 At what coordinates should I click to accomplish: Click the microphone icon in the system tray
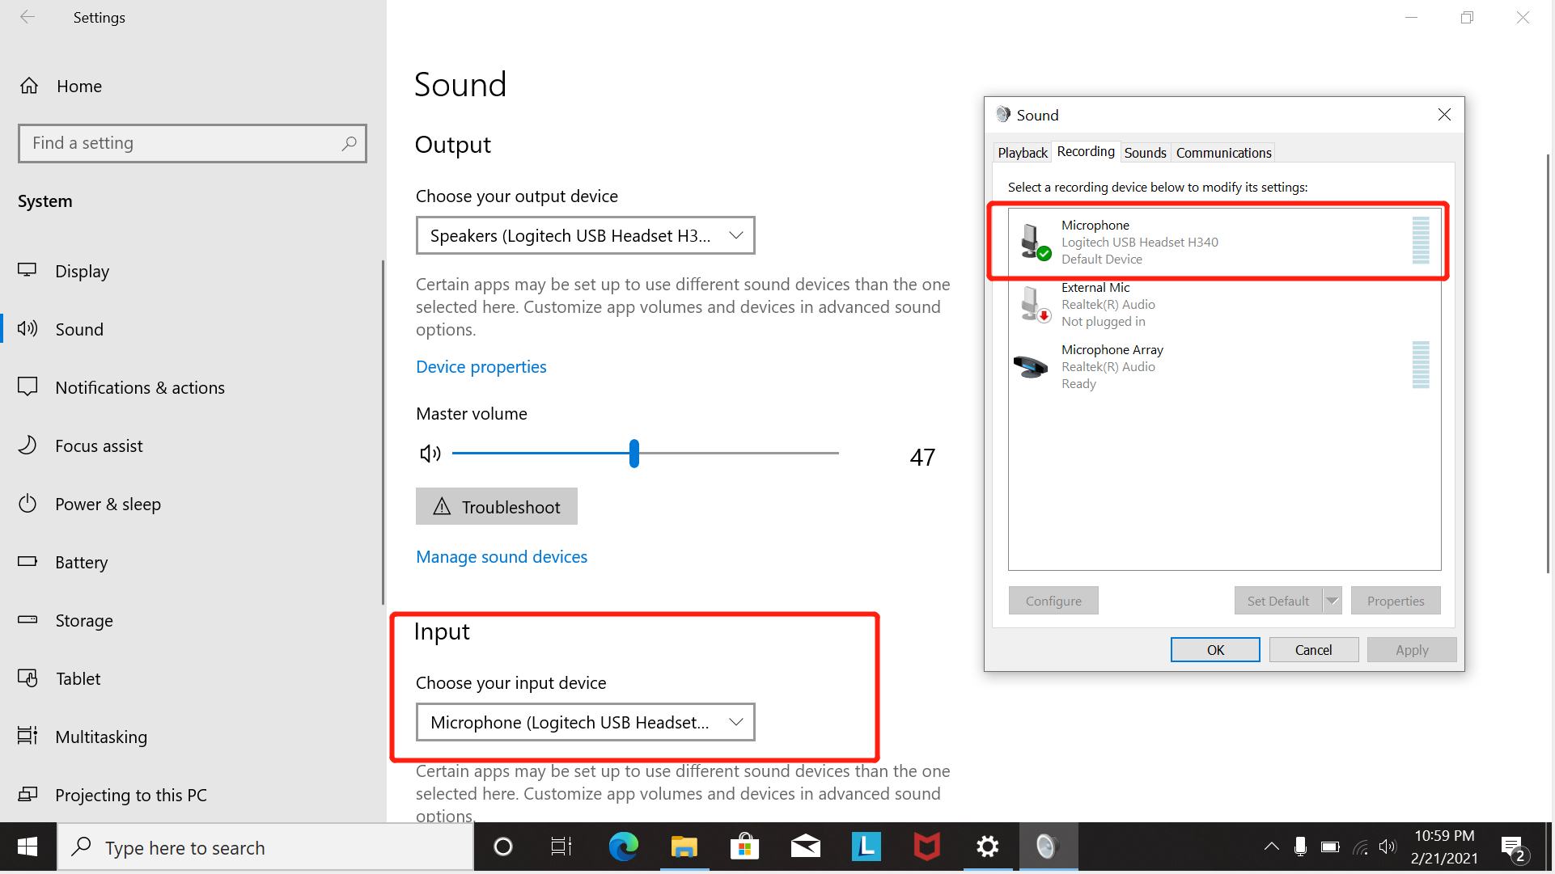(1301, 847)
